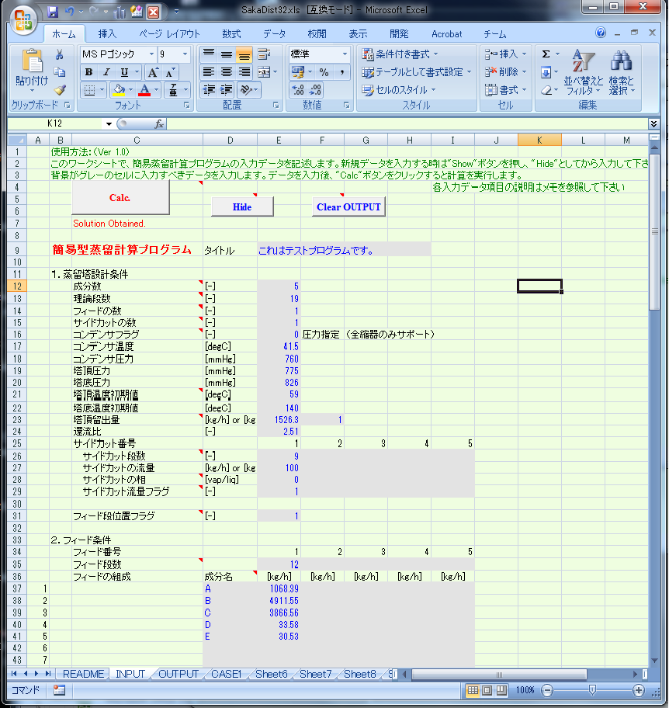The height and width of the screenshot is (708, 669).
Task: Open the MS Pゴシック font name dropdown
Action: click(151, 54)
